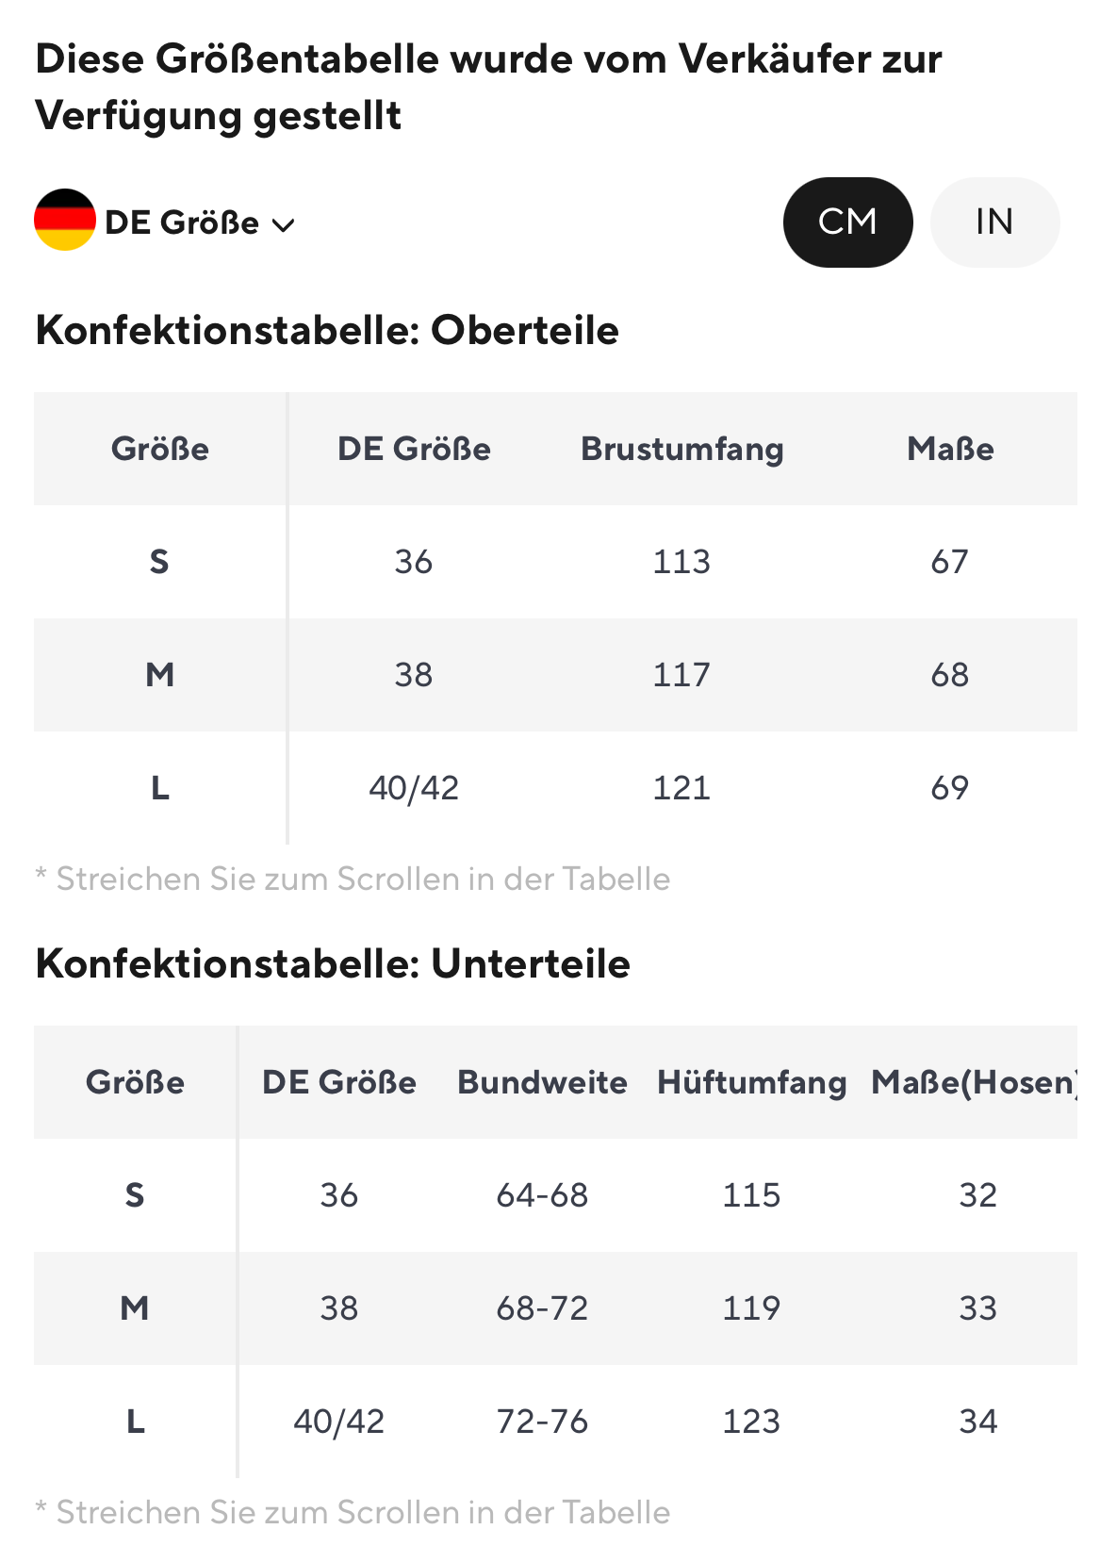1100x1562 pixels.
Task: Select the DE Größe size system label
Action: pos(182,222)
